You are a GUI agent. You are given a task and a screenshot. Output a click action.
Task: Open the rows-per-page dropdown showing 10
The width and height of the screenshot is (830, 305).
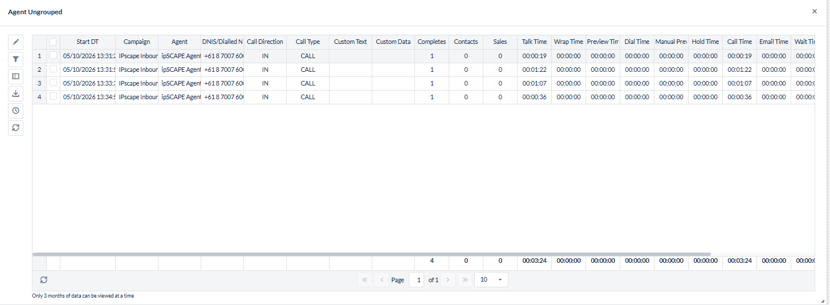pos(491,280)
